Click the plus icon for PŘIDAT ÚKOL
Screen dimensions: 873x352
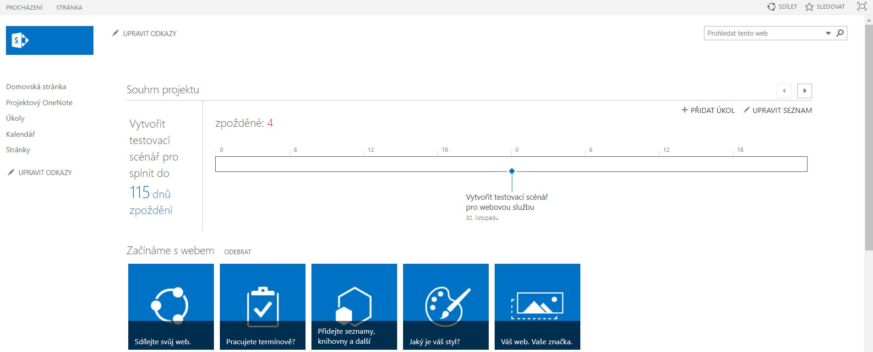click(x=685, y=110)
